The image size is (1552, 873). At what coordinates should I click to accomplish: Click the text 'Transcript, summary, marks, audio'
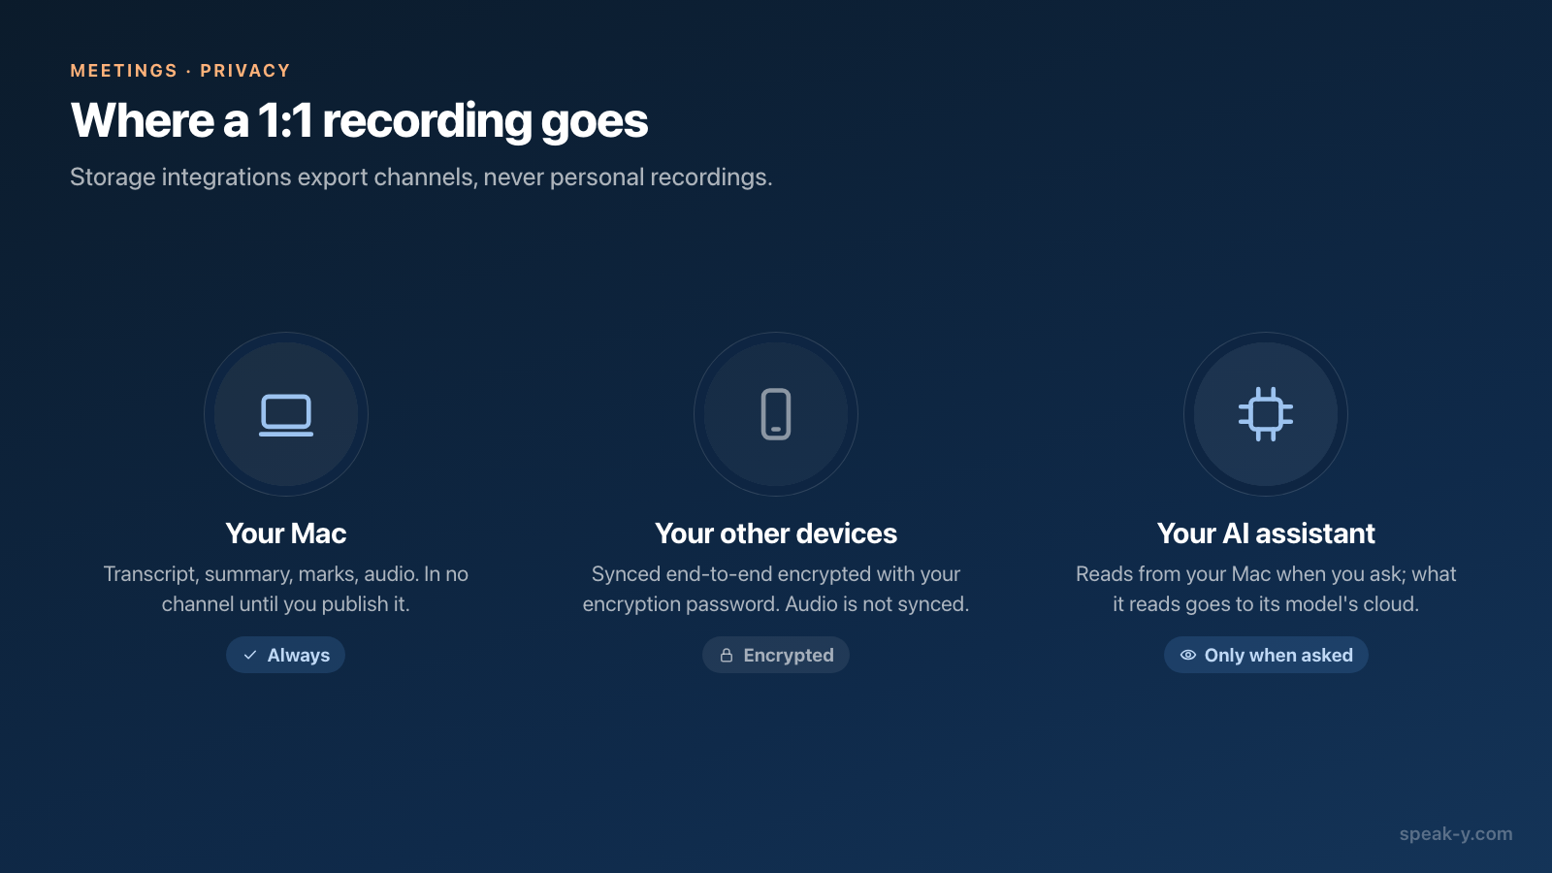pos(260,574)
